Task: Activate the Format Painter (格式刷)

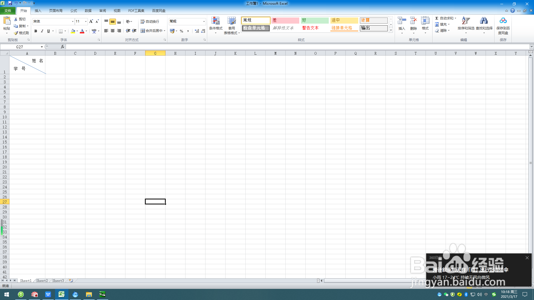Action: coord(22,33)
